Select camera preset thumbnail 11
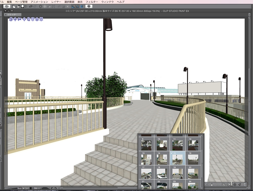This screenshot has height=191, width=253. 178,144
